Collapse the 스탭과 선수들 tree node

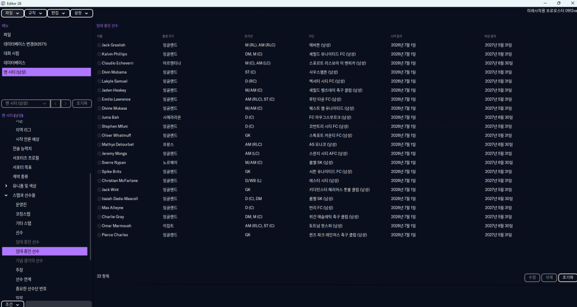[6, 196]
